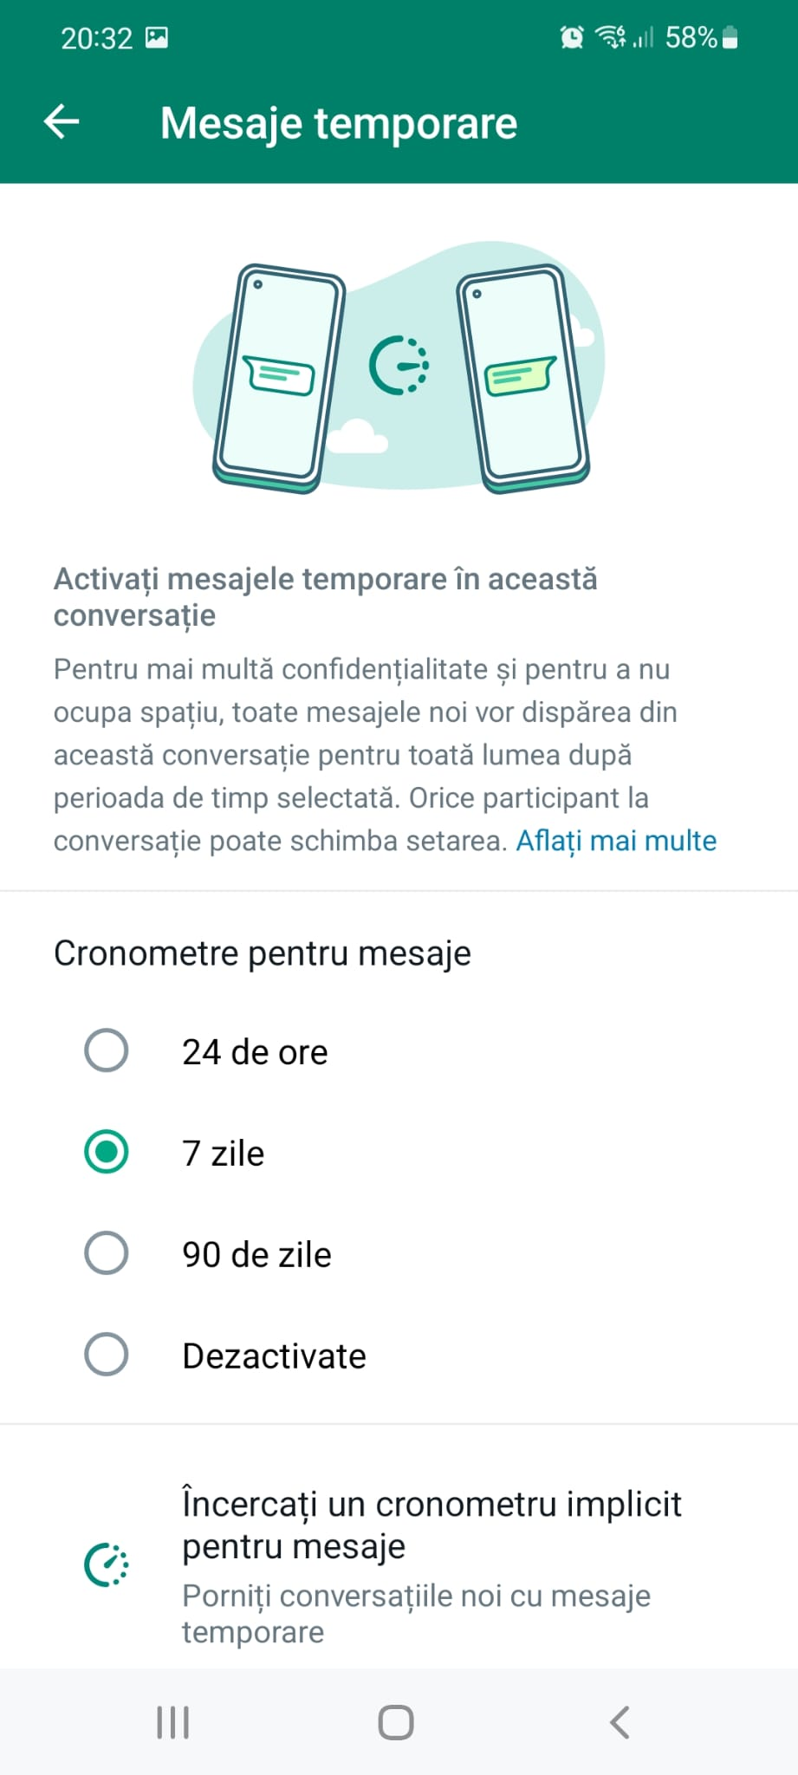Tap the image notification icon in status bar
This screenshot has width=798, height=1775.
click(x=157, y=37)
